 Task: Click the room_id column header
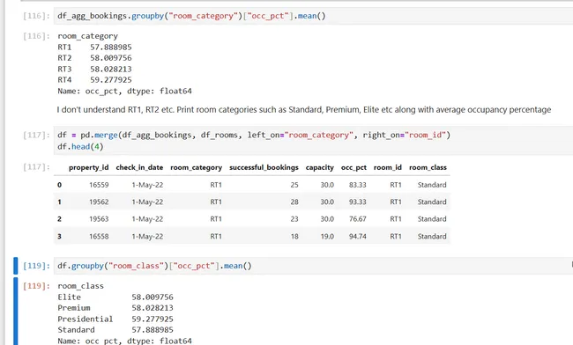[387, 167]
